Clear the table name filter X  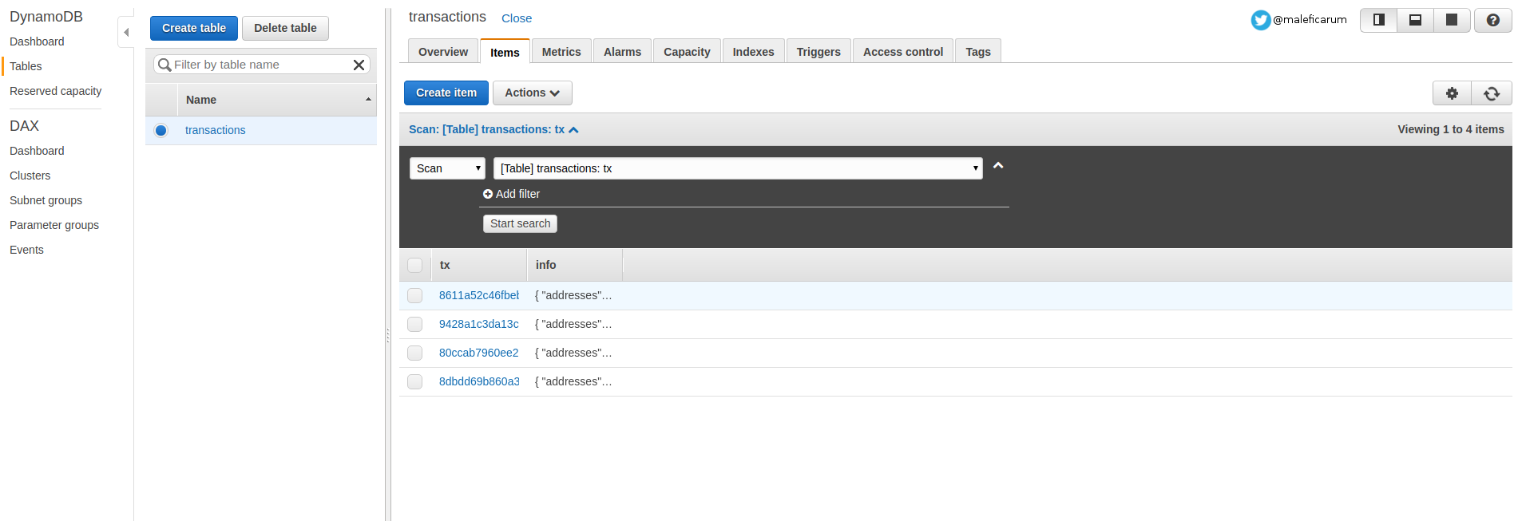click(x=359, y=65)
